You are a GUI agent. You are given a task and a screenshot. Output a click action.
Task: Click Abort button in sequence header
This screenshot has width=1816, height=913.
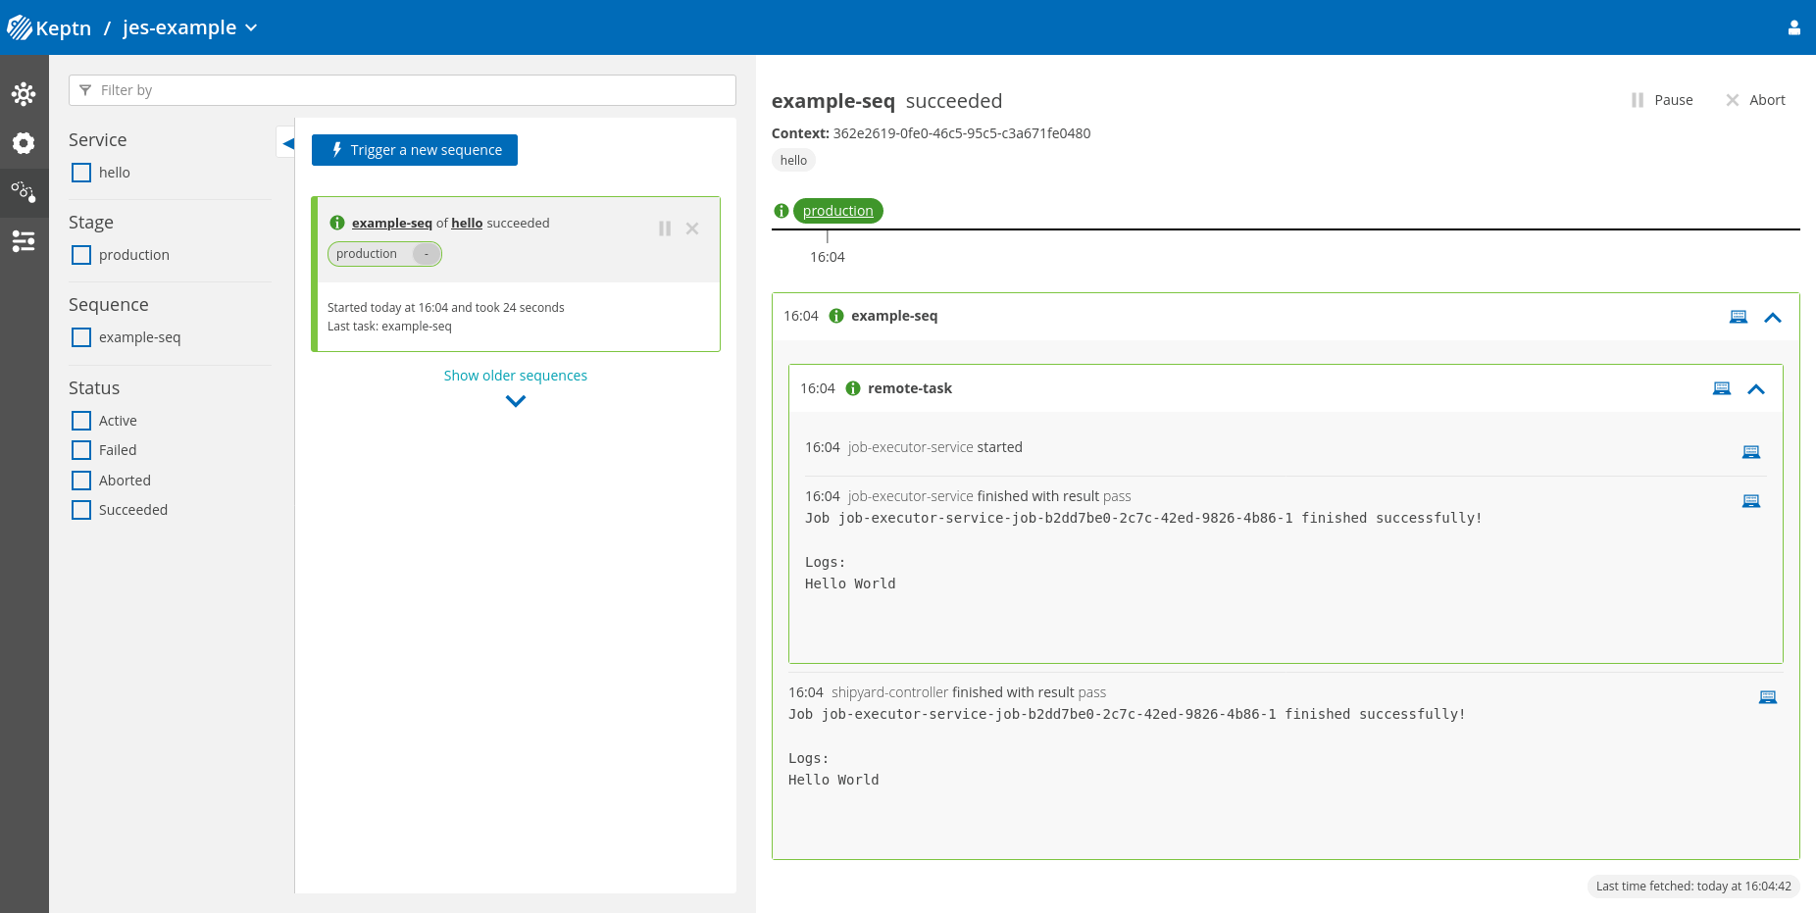pos(1755,100)
